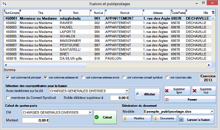Screen dimensions: 220x130
Task: Minimize the Fusions et publipostages window
Action: point(197,3)
